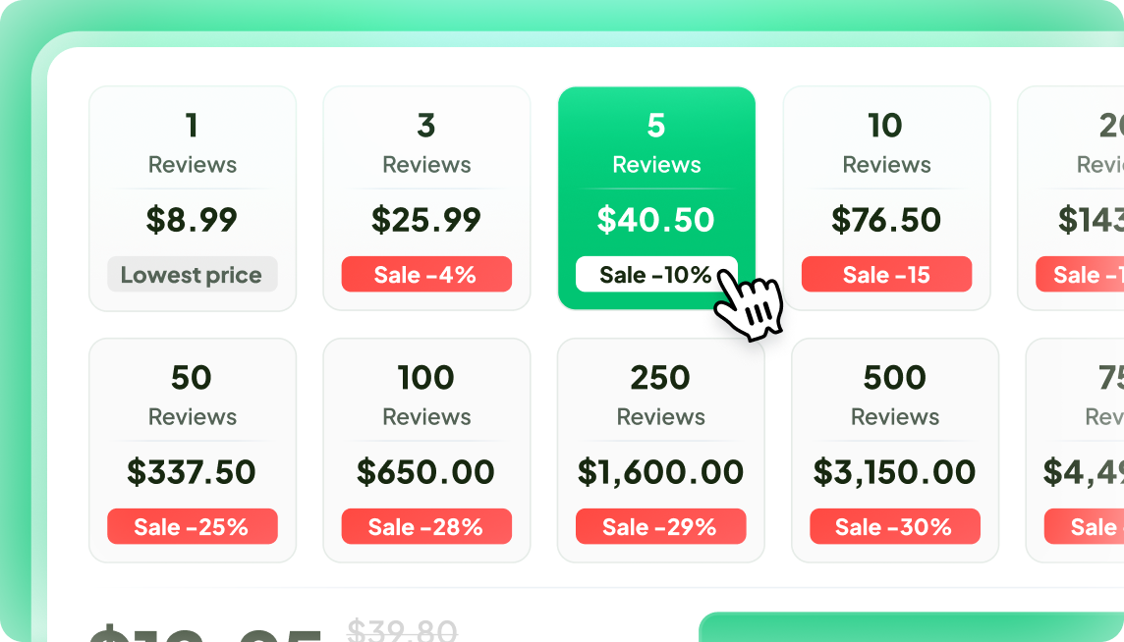This screenshot has height=642, width=1124.
Task: Select the 1 Reviews pricing card
Action: click(x=193, y=198)
